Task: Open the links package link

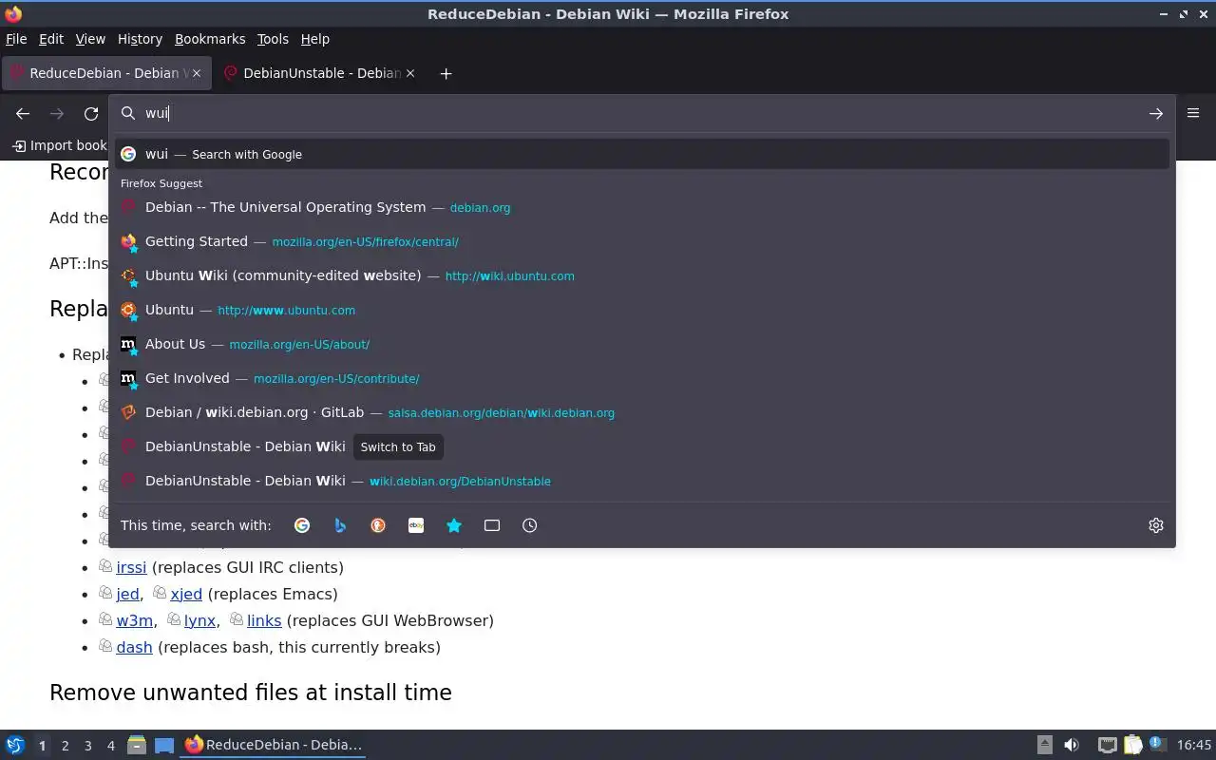Action: pyautogui.click(x=264, y=620)
